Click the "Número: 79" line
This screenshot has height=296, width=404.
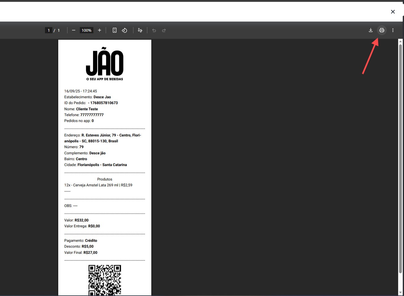click(74, 147)
